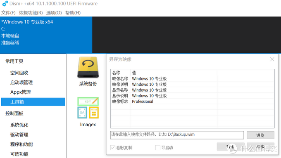281x158 pixels.
Task: Select the 映像名称 row
Action: pos(192,78)
